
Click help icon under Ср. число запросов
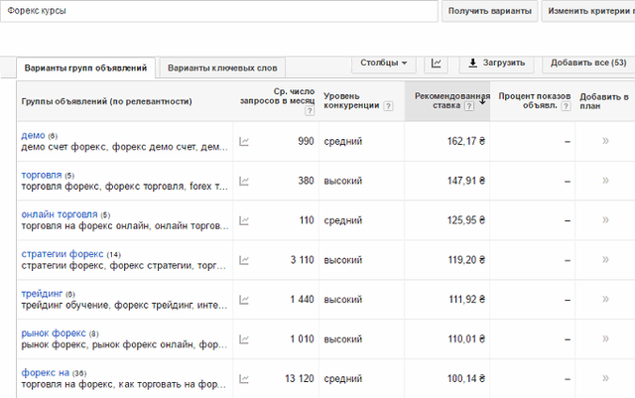310,110
